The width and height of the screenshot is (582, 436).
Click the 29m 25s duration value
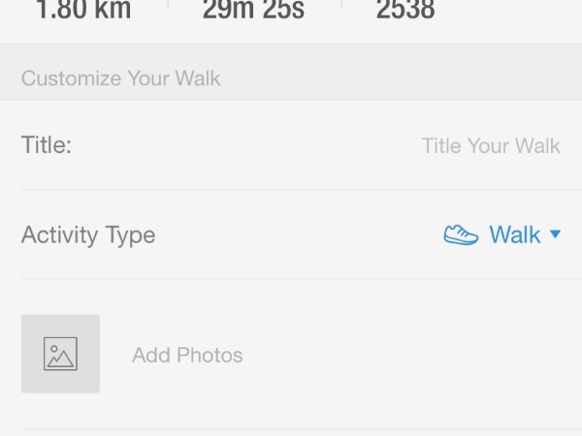point(253,10)
